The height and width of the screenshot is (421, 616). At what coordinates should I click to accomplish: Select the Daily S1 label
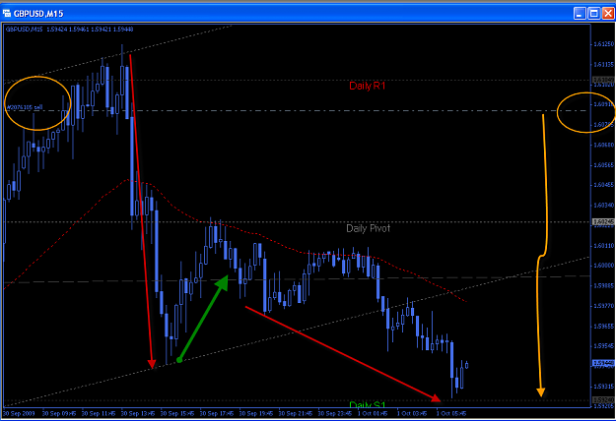pyautogui.click(x=368, y=404)
